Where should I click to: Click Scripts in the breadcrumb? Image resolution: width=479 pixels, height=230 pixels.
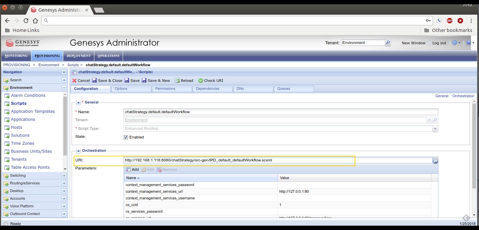pyautogui.click(x=73, y=65)
